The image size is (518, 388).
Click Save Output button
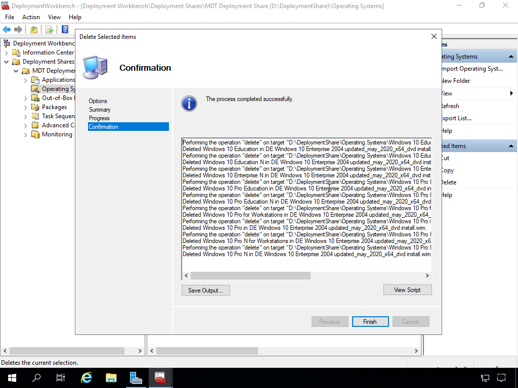tap(205, 290)
